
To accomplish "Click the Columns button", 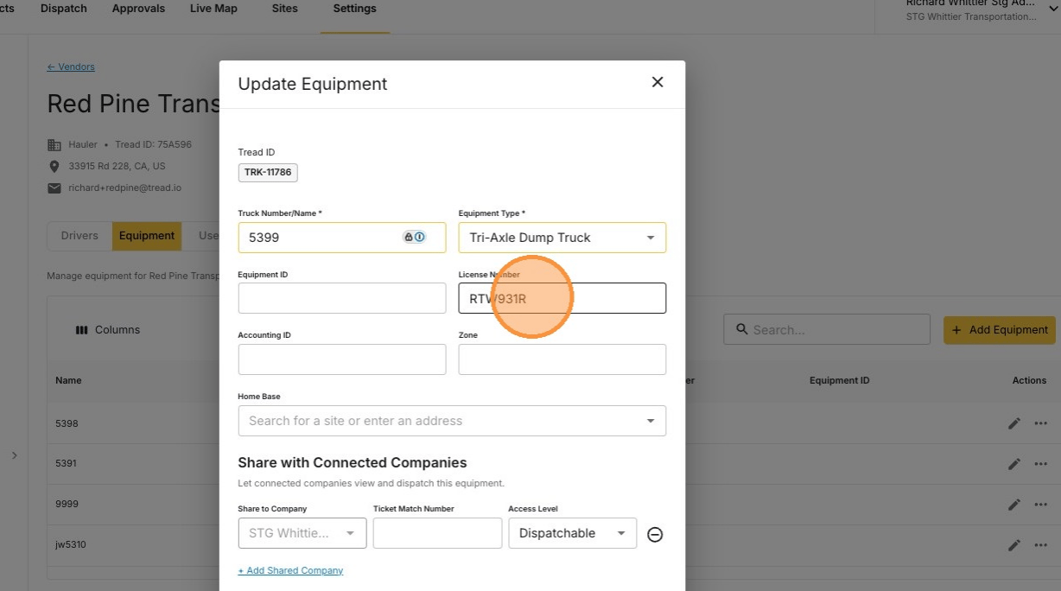I will pos(108,330).
